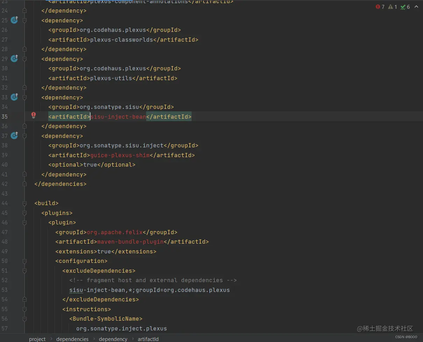Click the plexus-utils artifactId text

tap(111, 78)
